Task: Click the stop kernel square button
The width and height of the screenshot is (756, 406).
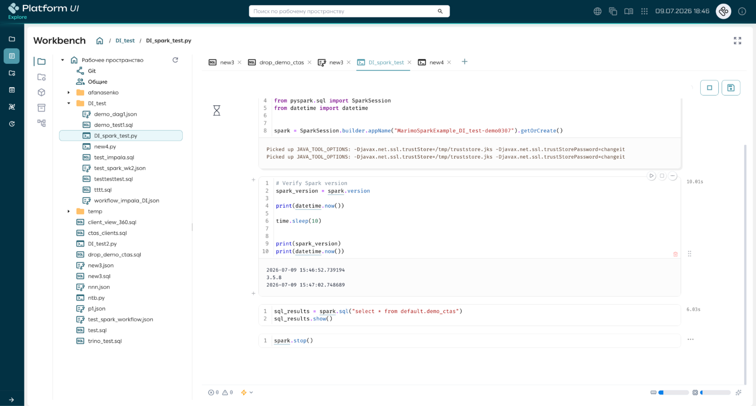Action: [x=709, y=88]
